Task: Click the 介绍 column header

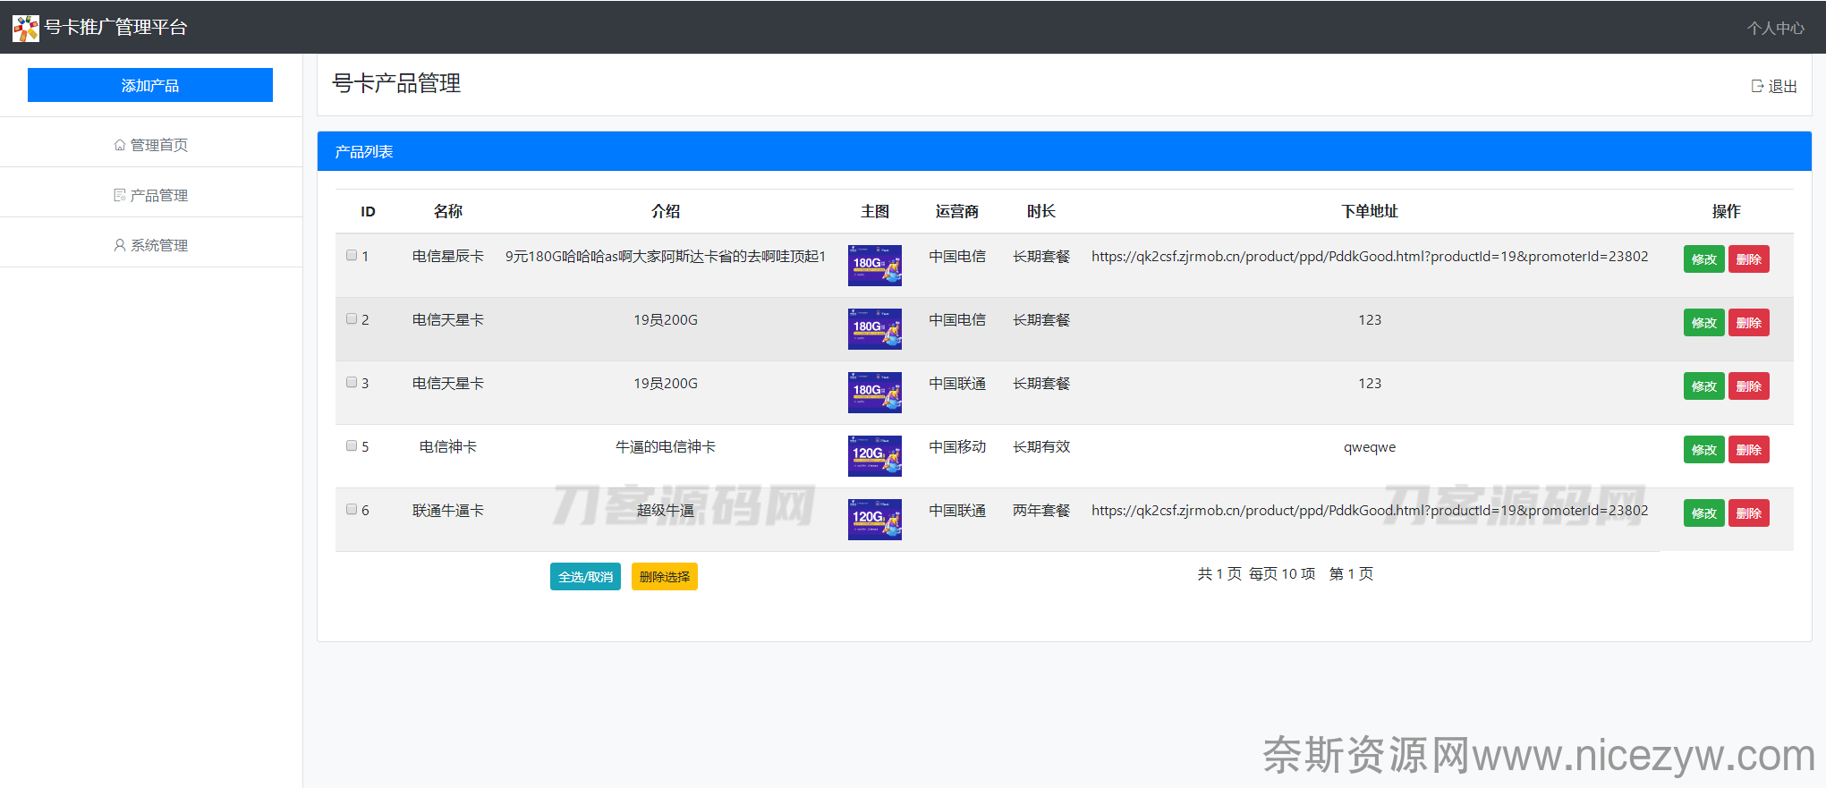Action: [x=665, y=211]
